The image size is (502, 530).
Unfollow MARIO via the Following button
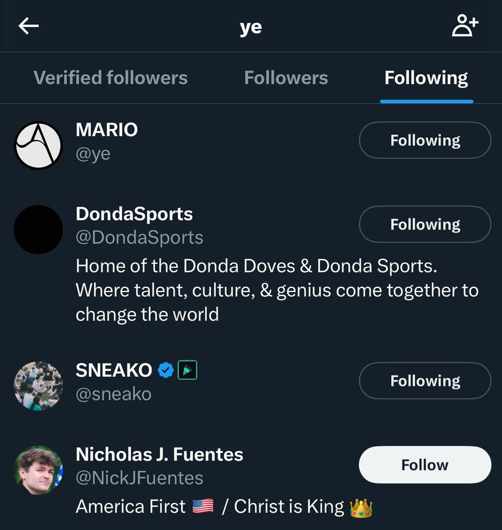click(425, 140)
